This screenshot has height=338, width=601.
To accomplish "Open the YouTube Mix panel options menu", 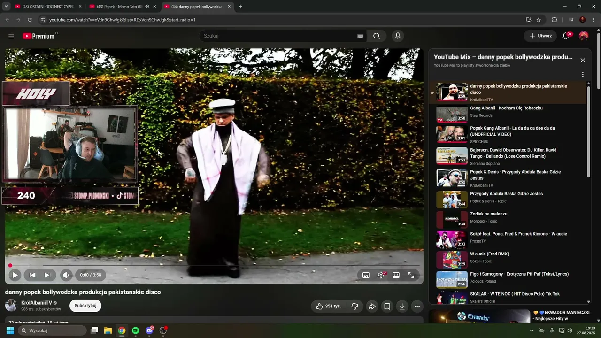I will point(583,75).
